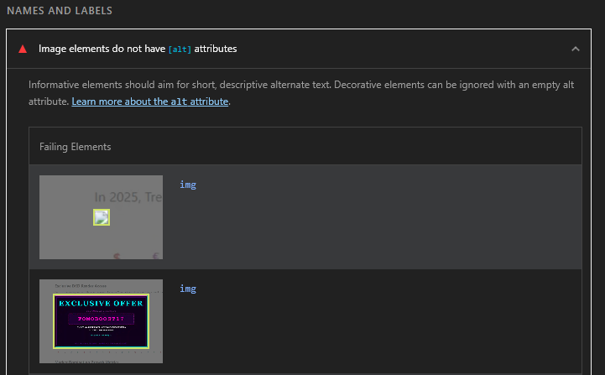The height and width of the screenshot is (375, 605).
Task: Click the Exclusive Offer image thumbnail
Action: pyautogui.click(x=101, y=321)
